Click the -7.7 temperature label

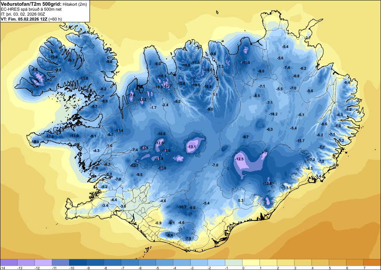(322, 147)
